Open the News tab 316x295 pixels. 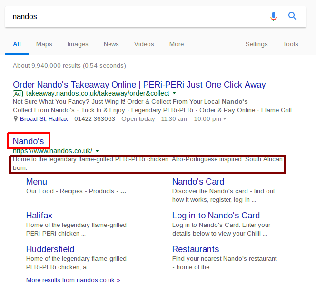[x=111, y=44]
